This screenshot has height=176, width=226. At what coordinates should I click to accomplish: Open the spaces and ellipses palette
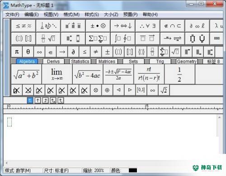coord(48,26)
